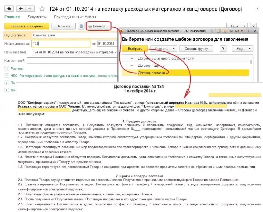Click the Наименование field

point(75,52)
